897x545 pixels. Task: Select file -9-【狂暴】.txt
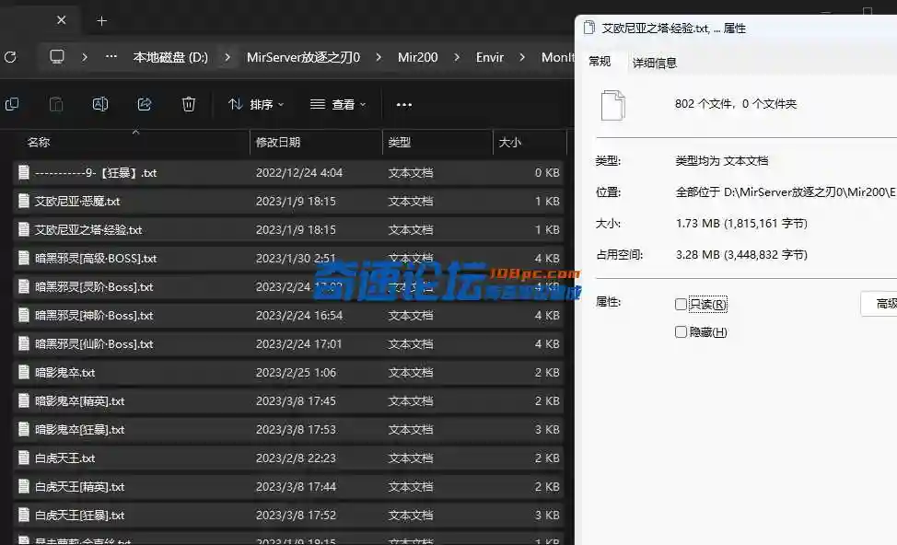point(288,173)
